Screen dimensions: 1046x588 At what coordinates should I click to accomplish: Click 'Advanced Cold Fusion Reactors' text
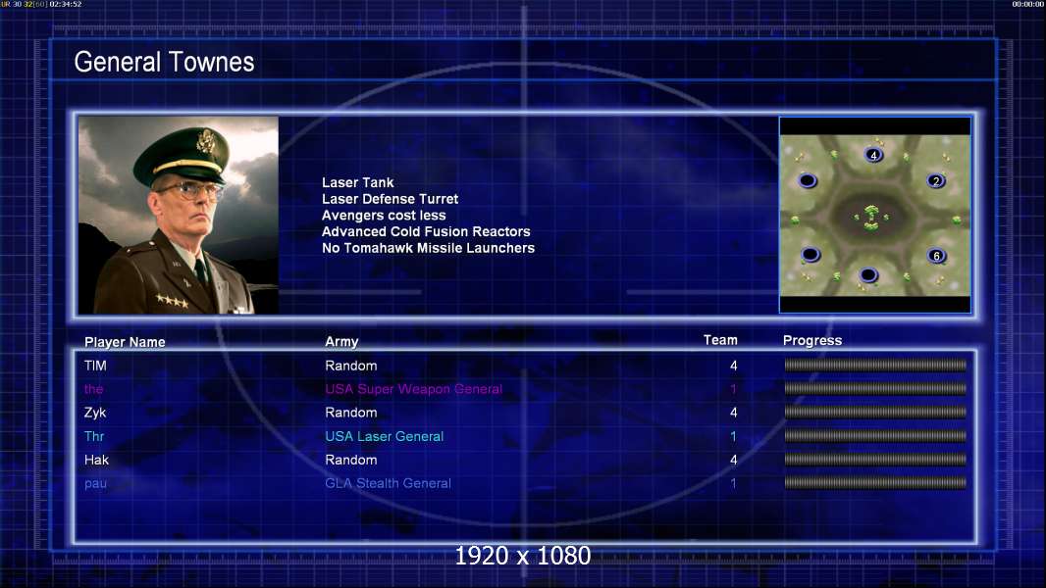[x=426, y=231]
